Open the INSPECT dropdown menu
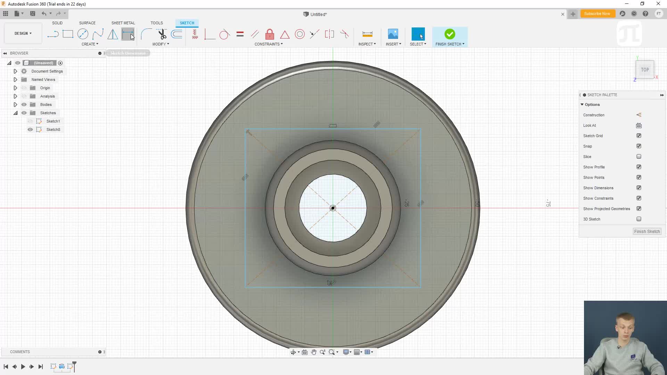Viewport: 667px width, 375px height. (367, 44)
